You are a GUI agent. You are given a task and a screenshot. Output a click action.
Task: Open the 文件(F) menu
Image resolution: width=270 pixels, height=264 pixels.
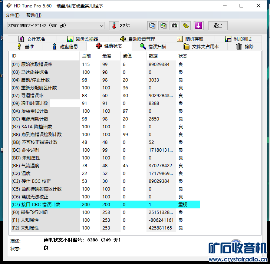(12, 15)
